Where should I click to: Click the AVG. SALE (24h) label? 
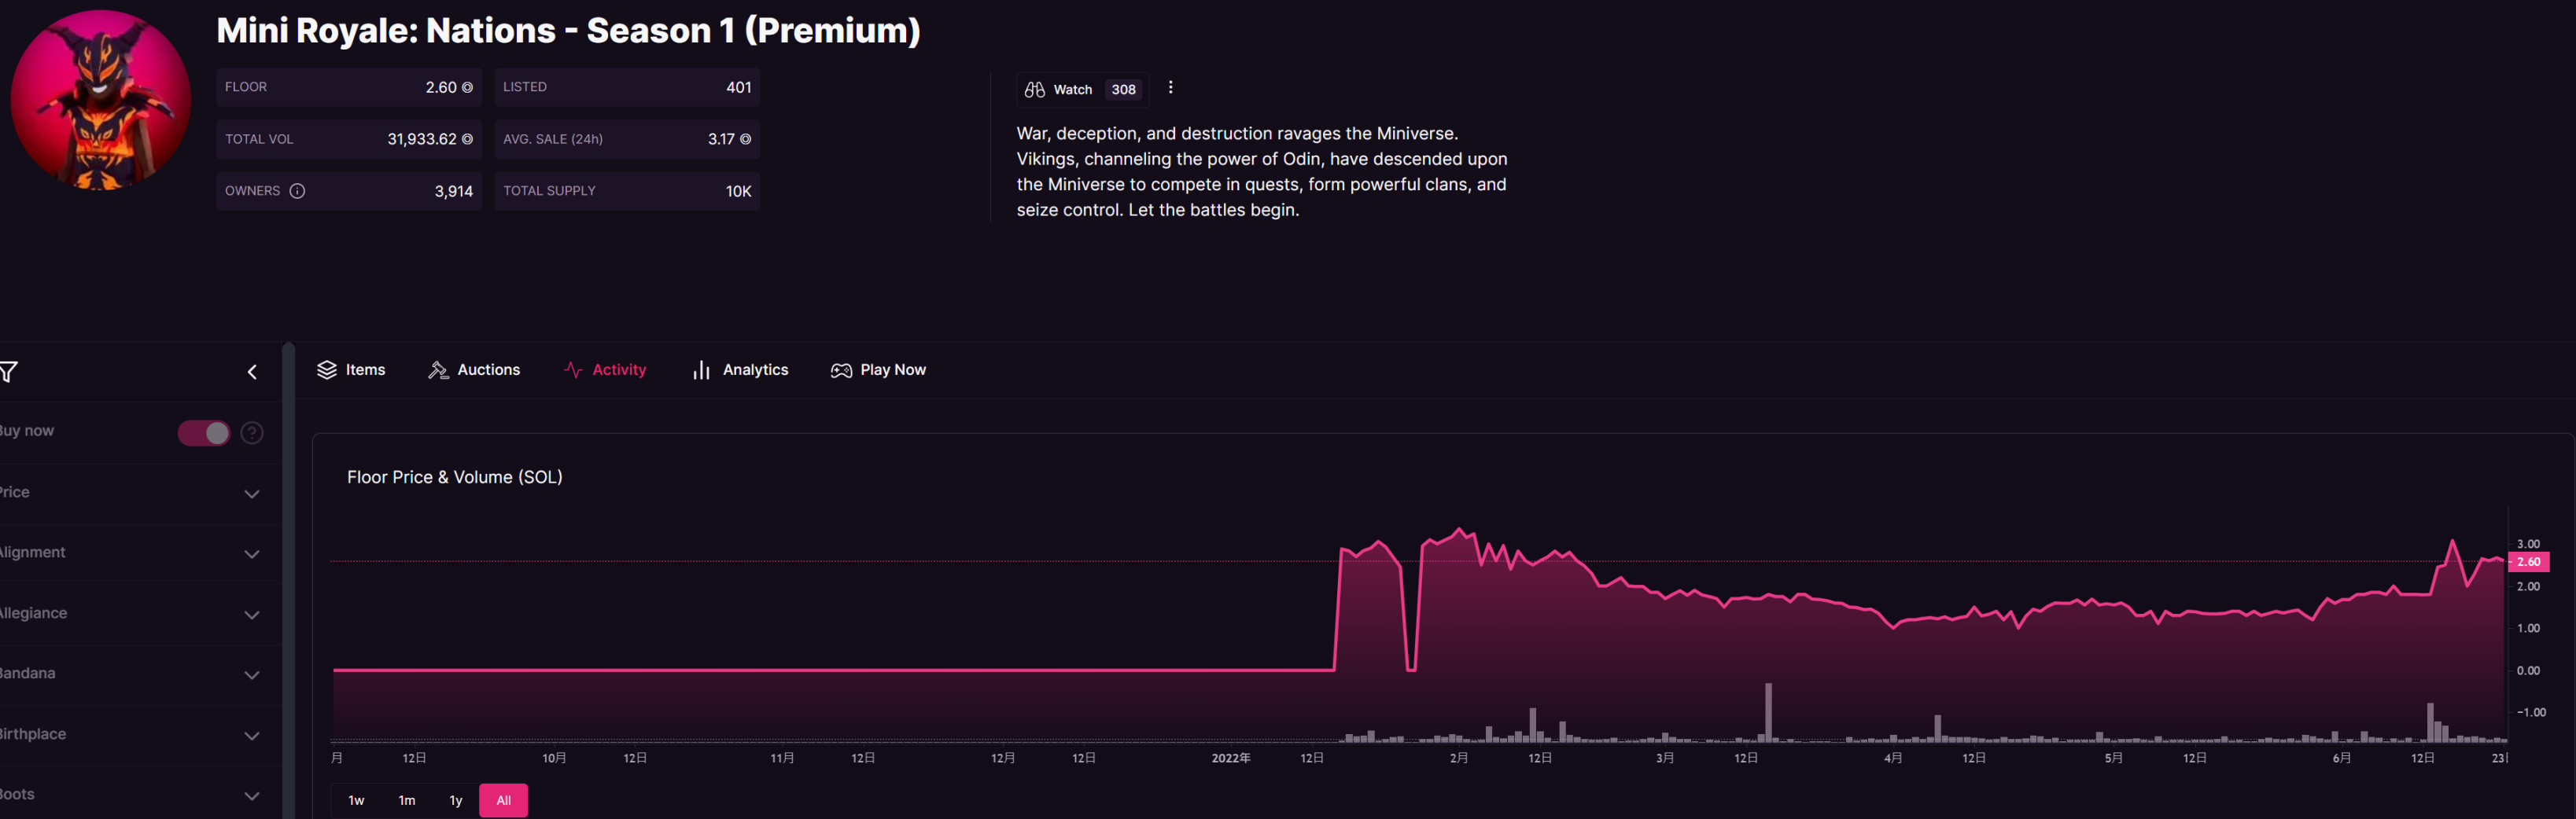pos(553,139)
